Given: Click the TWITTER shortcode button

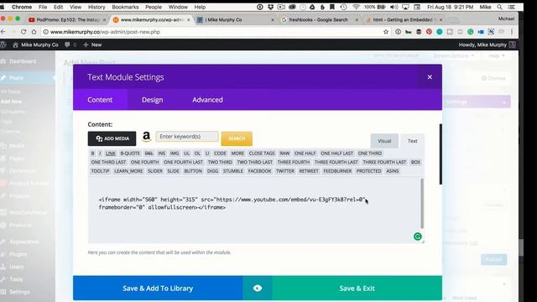Looking at the screenshot, I should pos(285,171).
